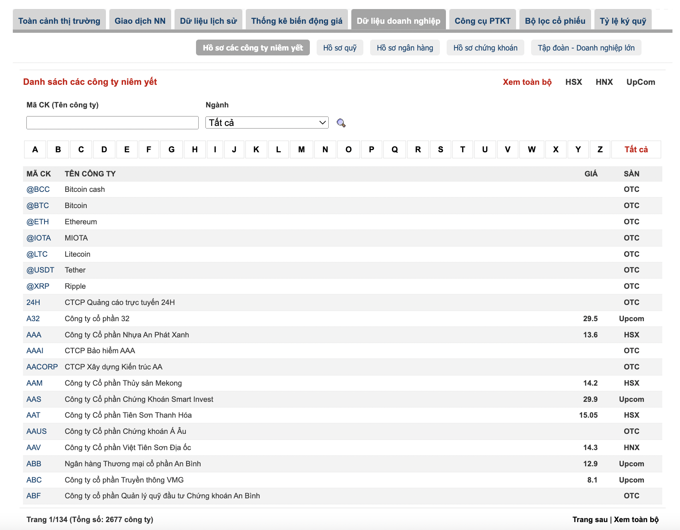Open the @LTC ticker link
Image resolution: width=680 pixels, height=530 pixels.
37,254
